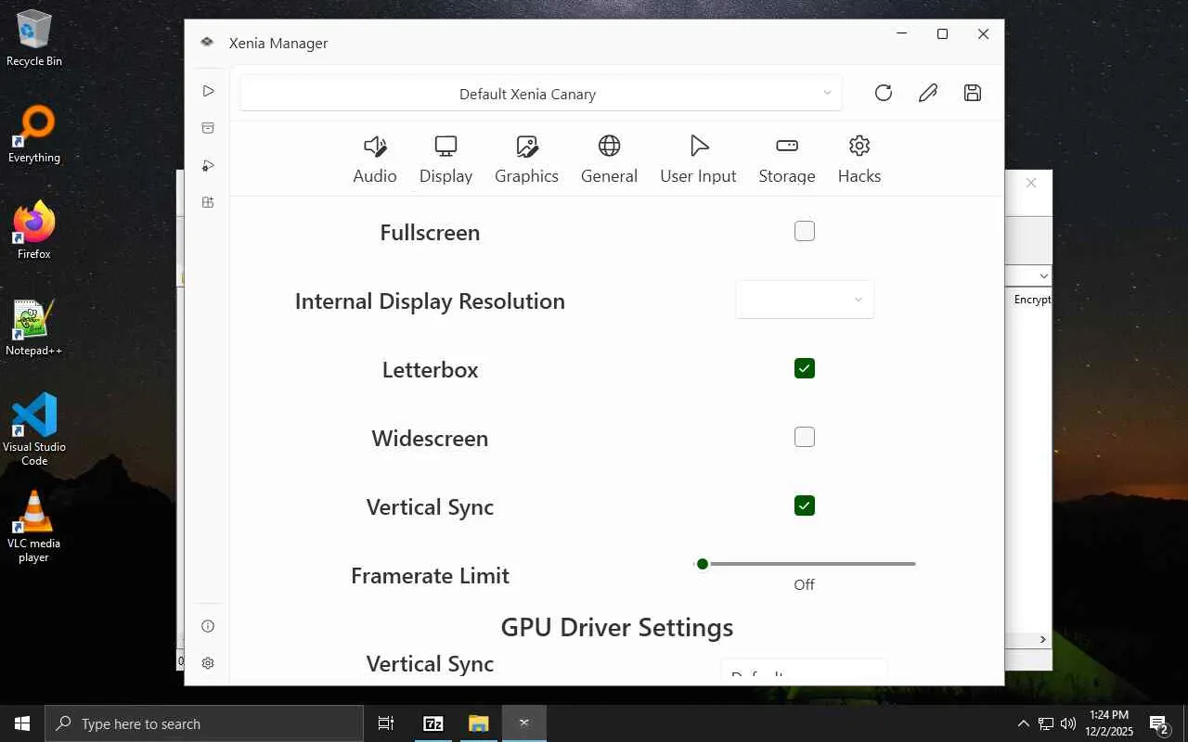Viewport: 1188px width, 742px height.
Task: Maximize the Xenia Manager window
Action: pos(942,34)
